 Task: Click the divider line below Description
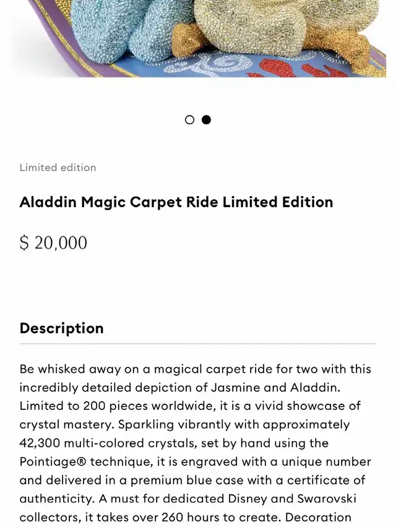[x=198, y=344]
